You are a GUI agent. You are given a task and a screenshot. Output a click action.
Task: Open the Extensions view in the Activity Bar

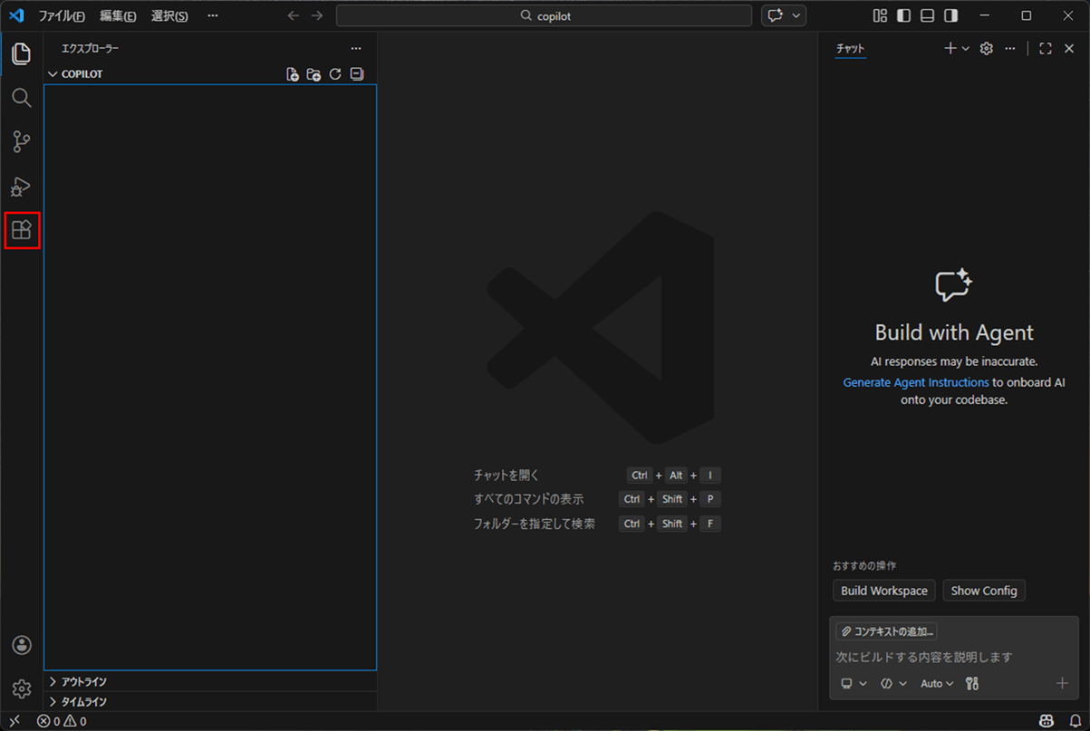click(22, 230)
